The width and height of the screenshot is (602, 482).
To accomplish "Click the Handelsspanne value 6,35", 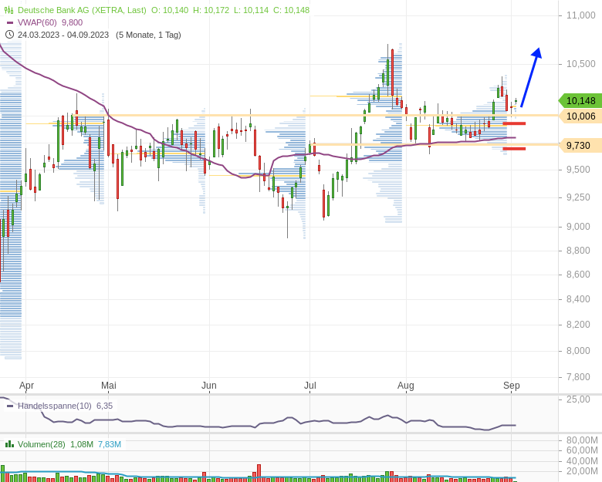I will (x=104, y=406).
